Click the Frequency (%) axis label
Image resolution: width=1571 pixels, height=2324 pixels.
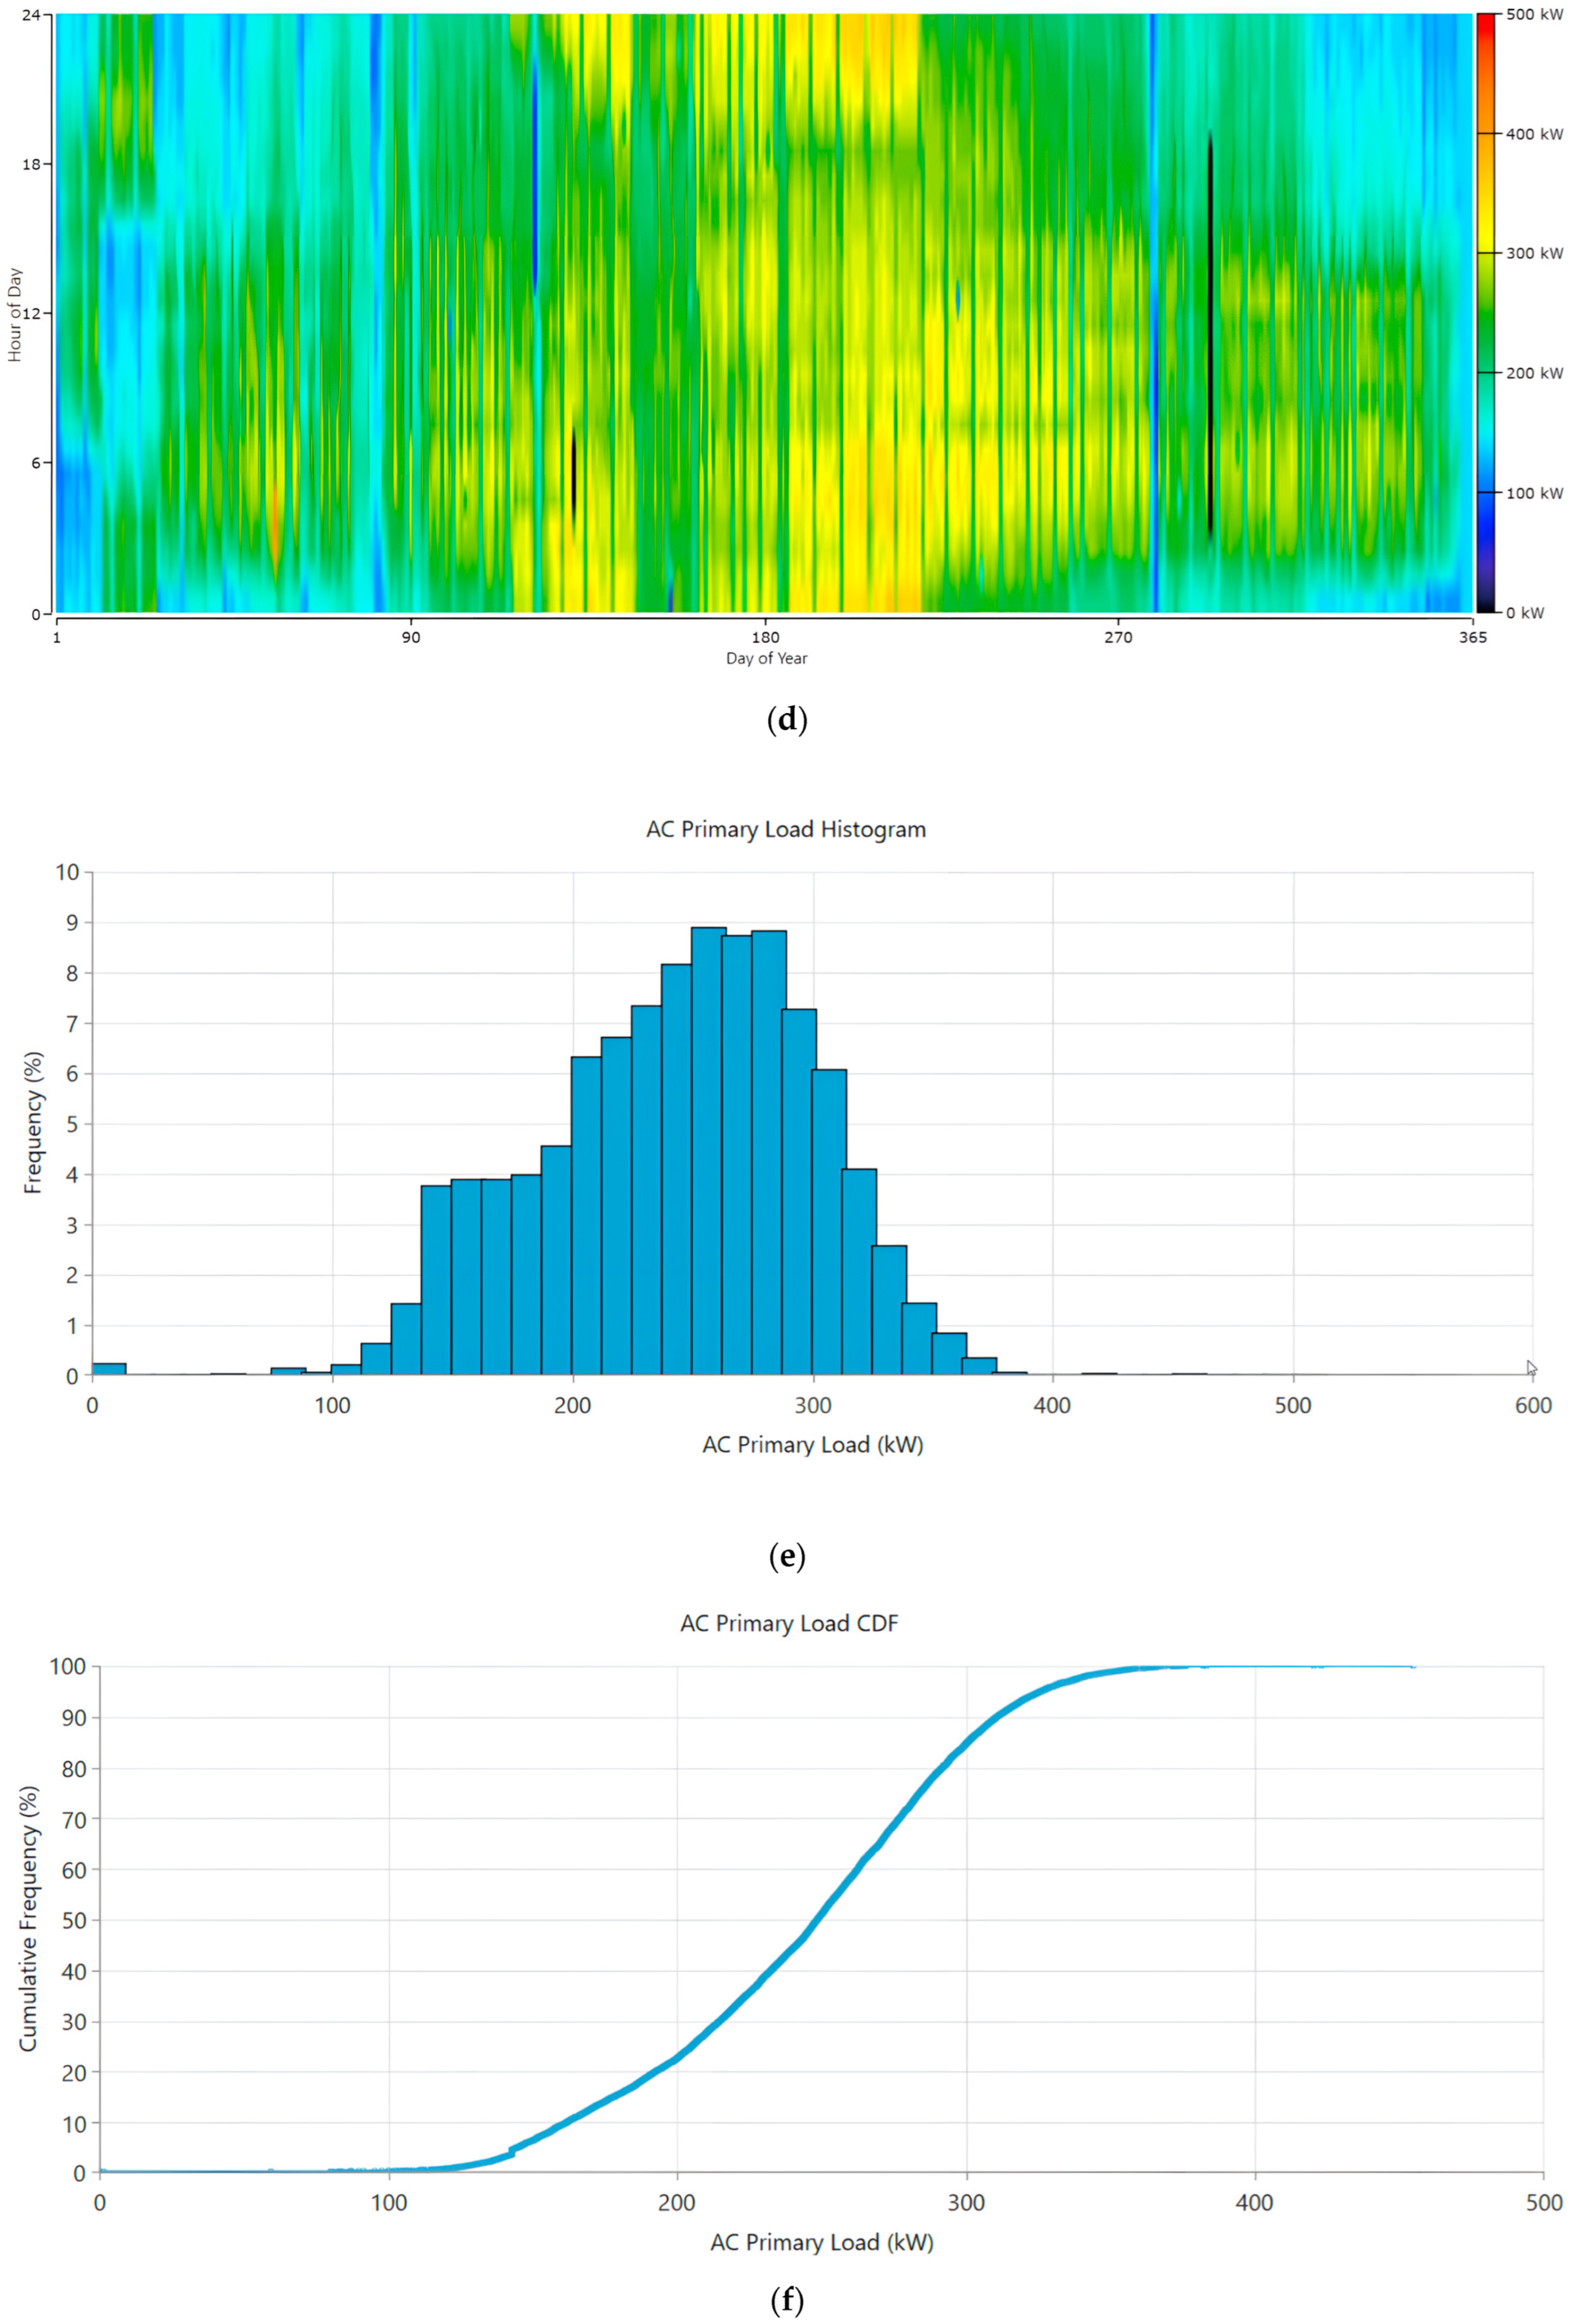(33, 1122)
